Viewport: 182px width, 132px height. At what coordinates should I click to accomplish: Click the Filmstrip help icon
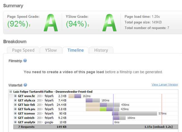click(x=25, y=61)
